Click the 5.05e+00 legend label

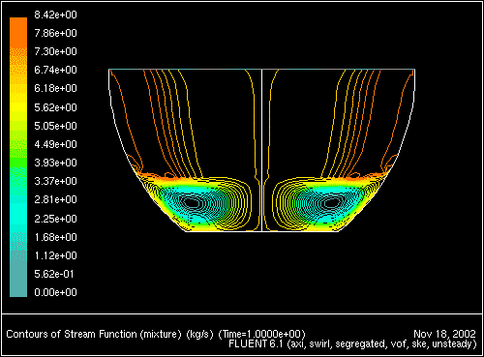coord(55,126)
